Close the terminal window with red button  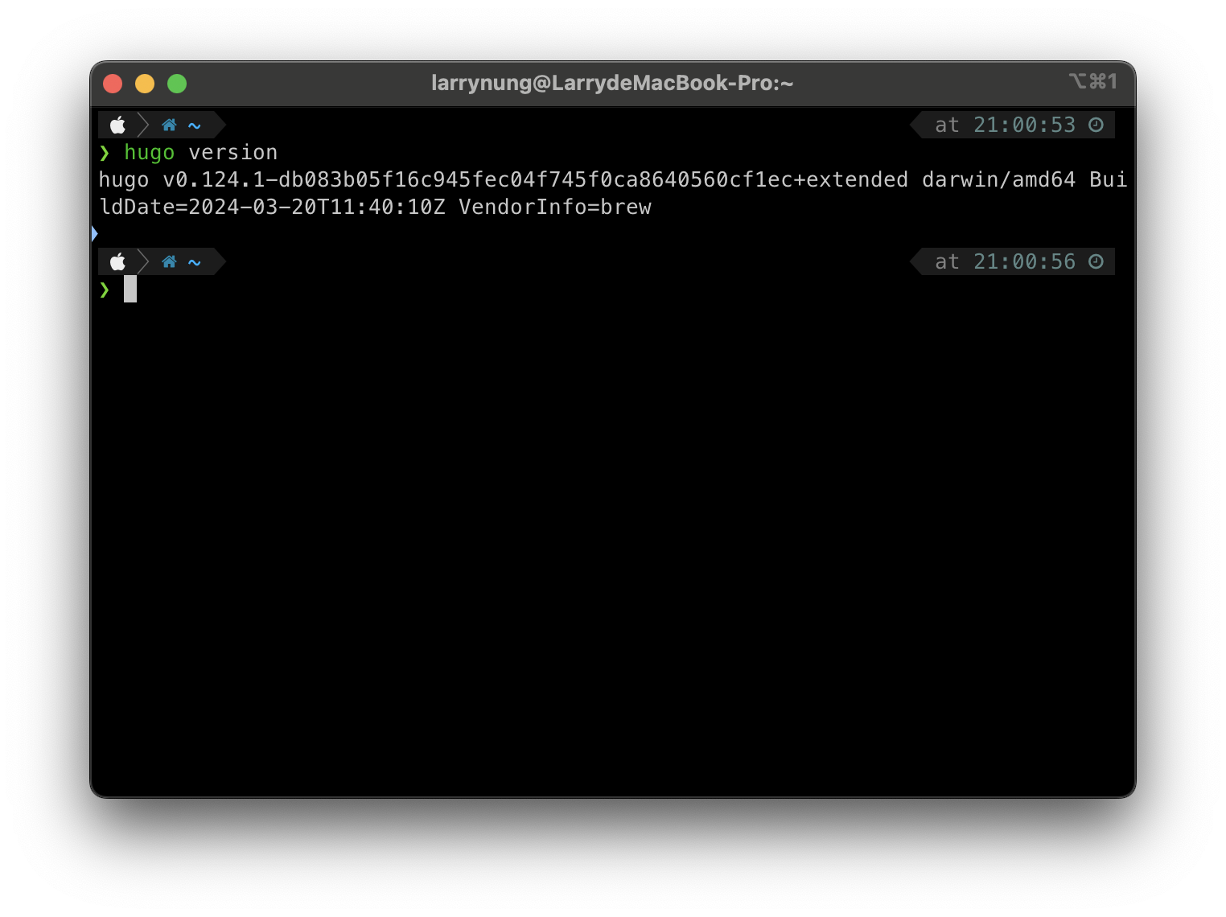point(113,84)
